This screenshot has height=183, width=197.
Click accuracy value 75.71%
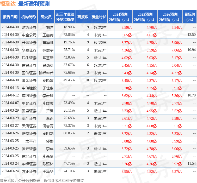(69, 50)
